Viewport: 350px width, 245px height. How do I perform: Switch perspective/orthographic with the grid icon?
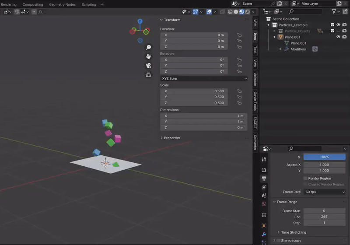tap(149, 75)
